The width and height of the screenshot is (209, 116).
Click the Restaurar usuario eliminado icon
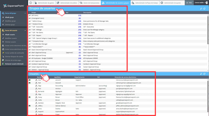point(3,64)
